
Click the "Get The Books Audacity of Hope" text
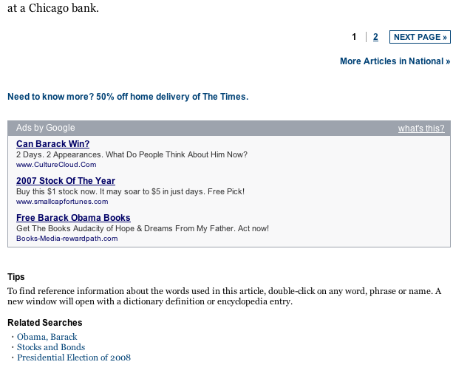click(x=143, y=228)
